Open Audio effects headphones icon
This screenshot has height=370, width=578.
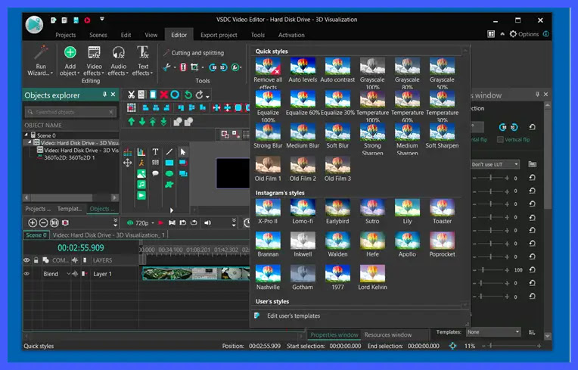click(x=118, y=53)
